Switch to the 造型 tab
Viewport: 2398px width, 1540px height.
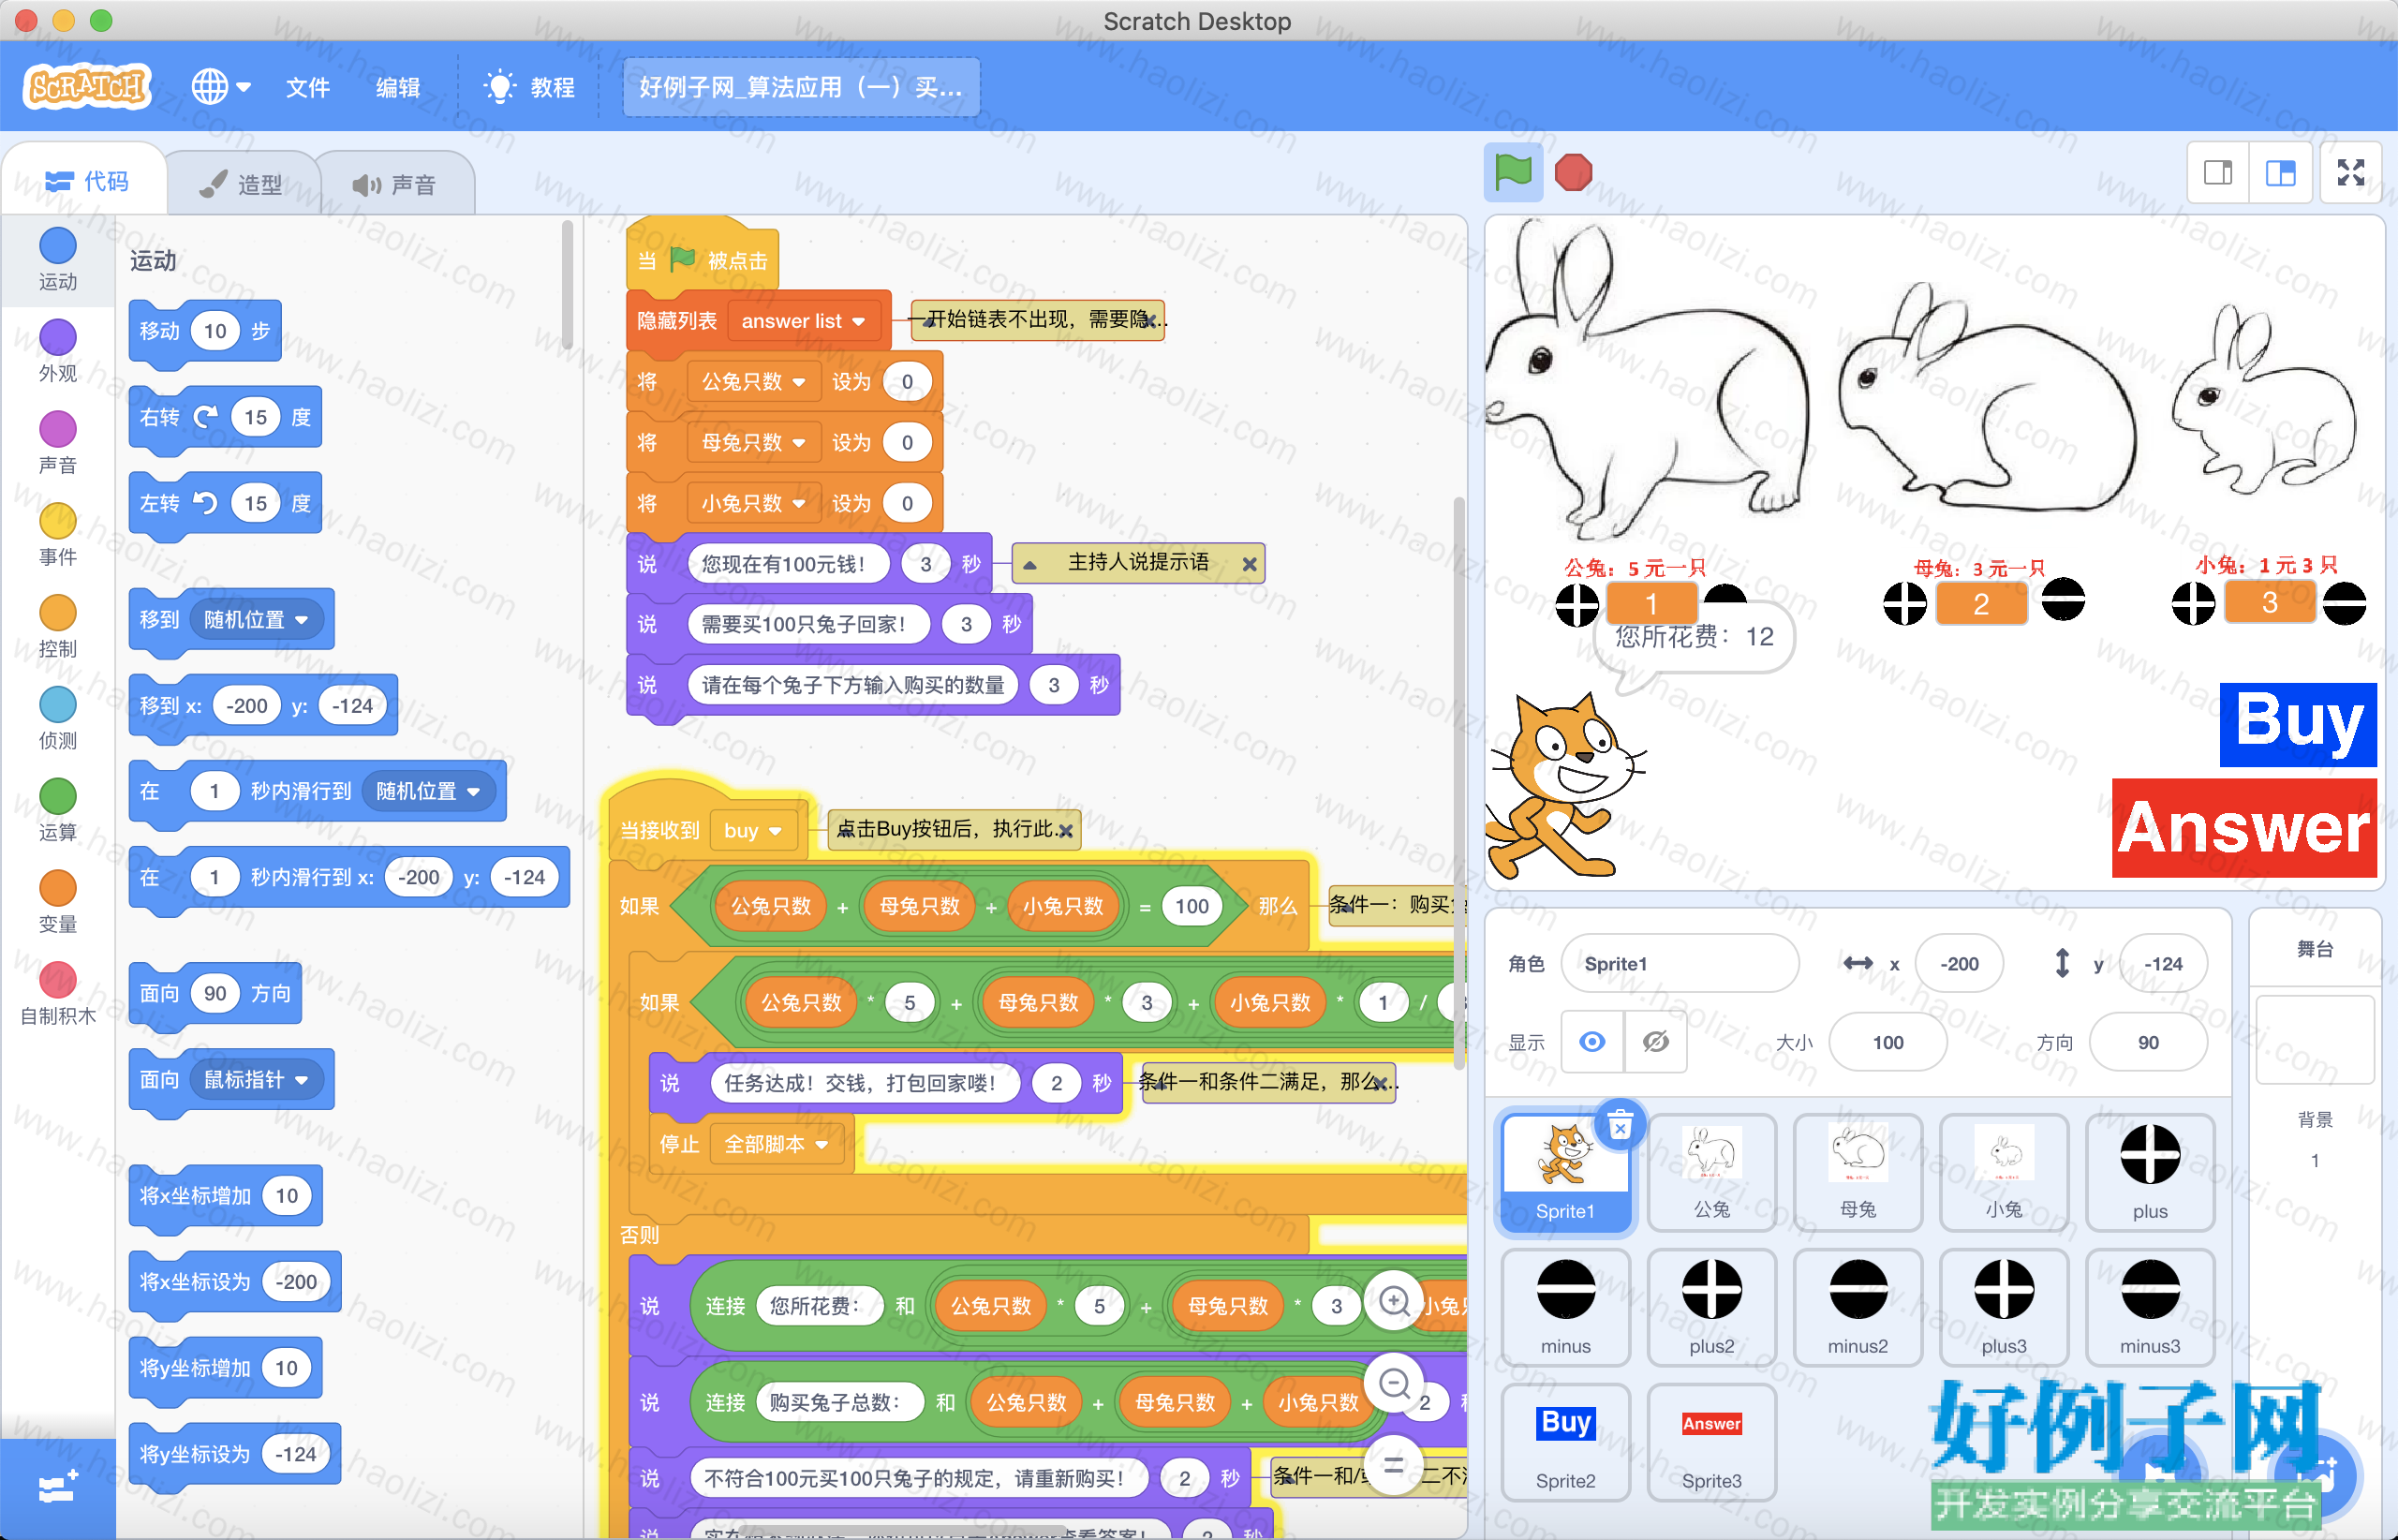(241, 184)
